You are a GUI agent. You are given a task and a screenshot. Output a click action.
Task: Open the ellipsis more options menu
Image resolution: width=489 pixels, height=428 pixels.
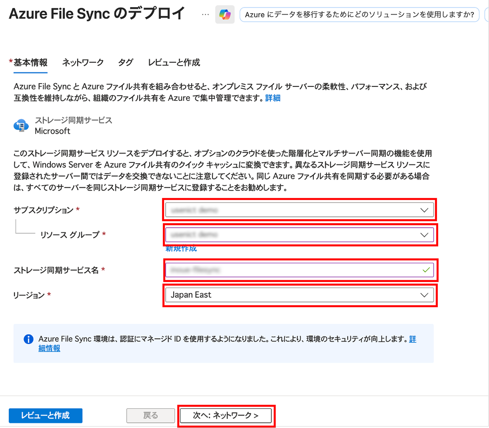coord(205,14)
